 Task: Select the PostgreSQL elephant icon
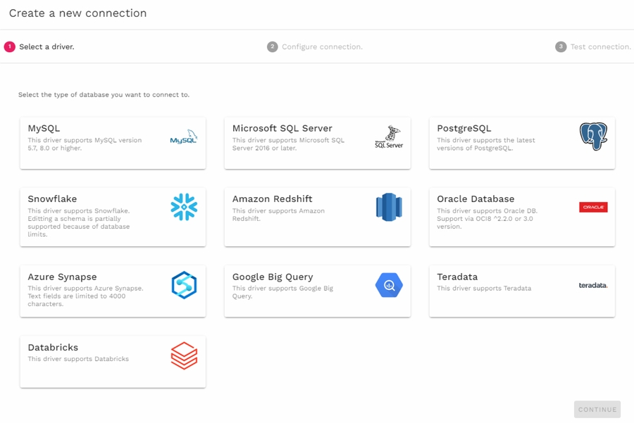pos(593,137)
